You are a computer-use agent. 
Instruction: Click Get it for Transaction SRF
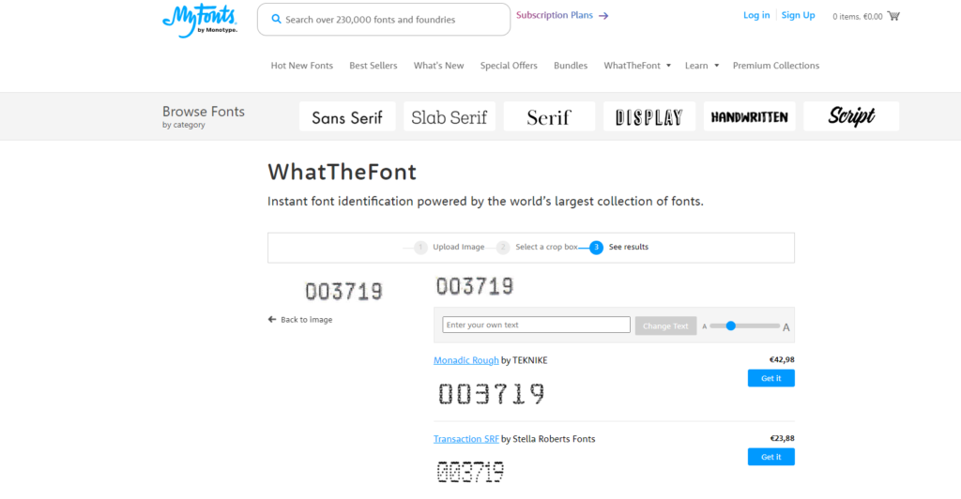(x=770, y=457)
